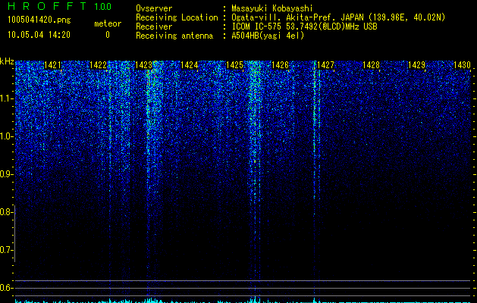Click the meteor count value 0
This screenshot has height=303, width=477.
(108, 35)
